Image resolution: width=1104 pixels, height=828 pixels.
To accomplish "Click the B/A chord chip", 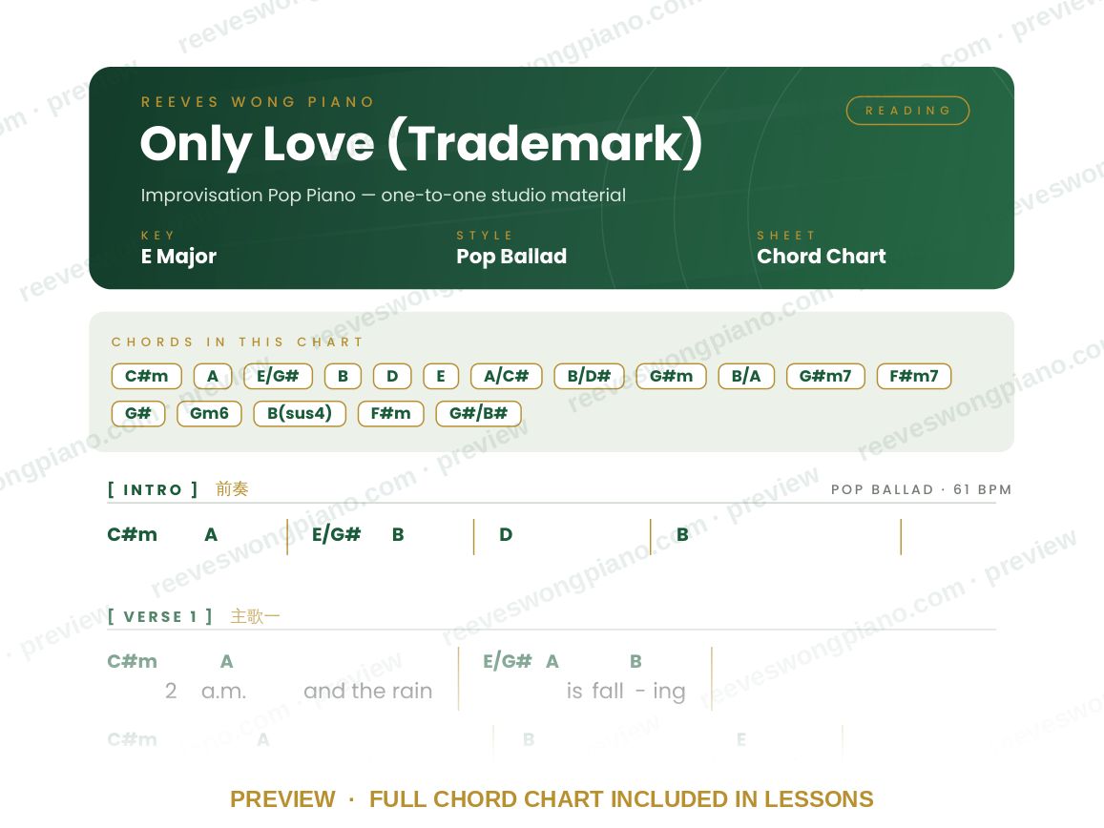I will point(746,376).
